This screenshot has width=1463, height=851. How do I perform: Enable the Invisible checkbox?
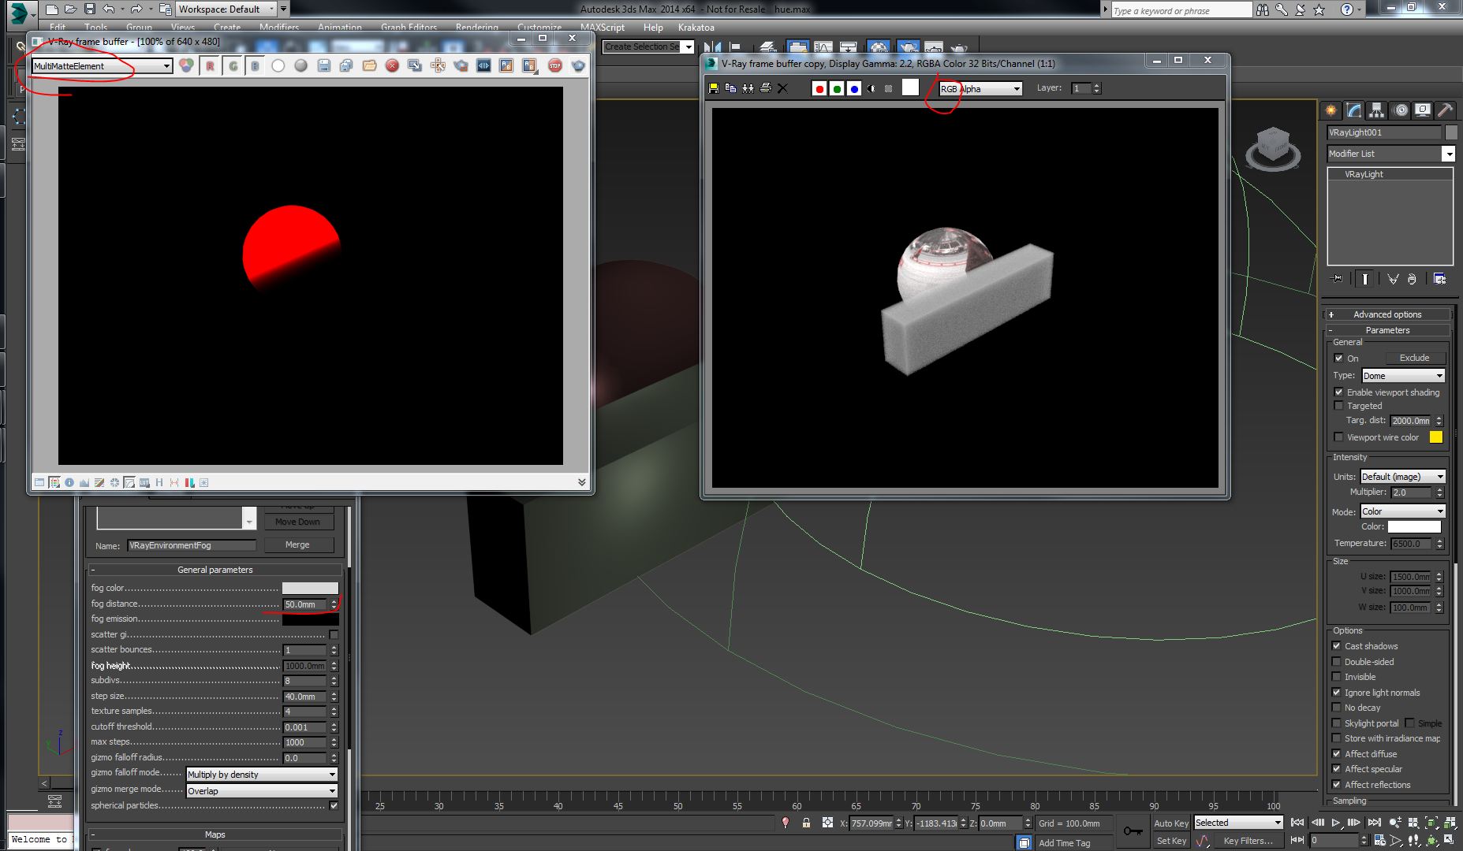point(1337,677)
